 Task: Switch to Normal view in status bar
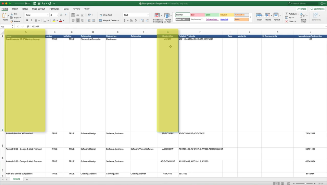click(x=276, y=183)
